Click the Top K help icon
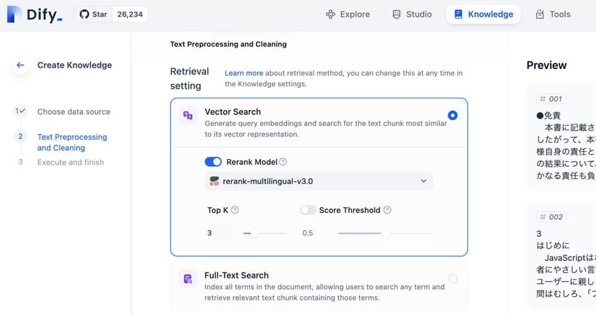596x315 pixels. 235,211
